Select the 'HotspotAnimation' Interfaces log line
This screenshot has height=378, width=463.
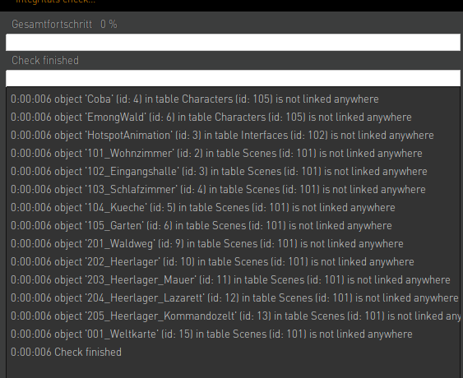[x=222, y=135]
